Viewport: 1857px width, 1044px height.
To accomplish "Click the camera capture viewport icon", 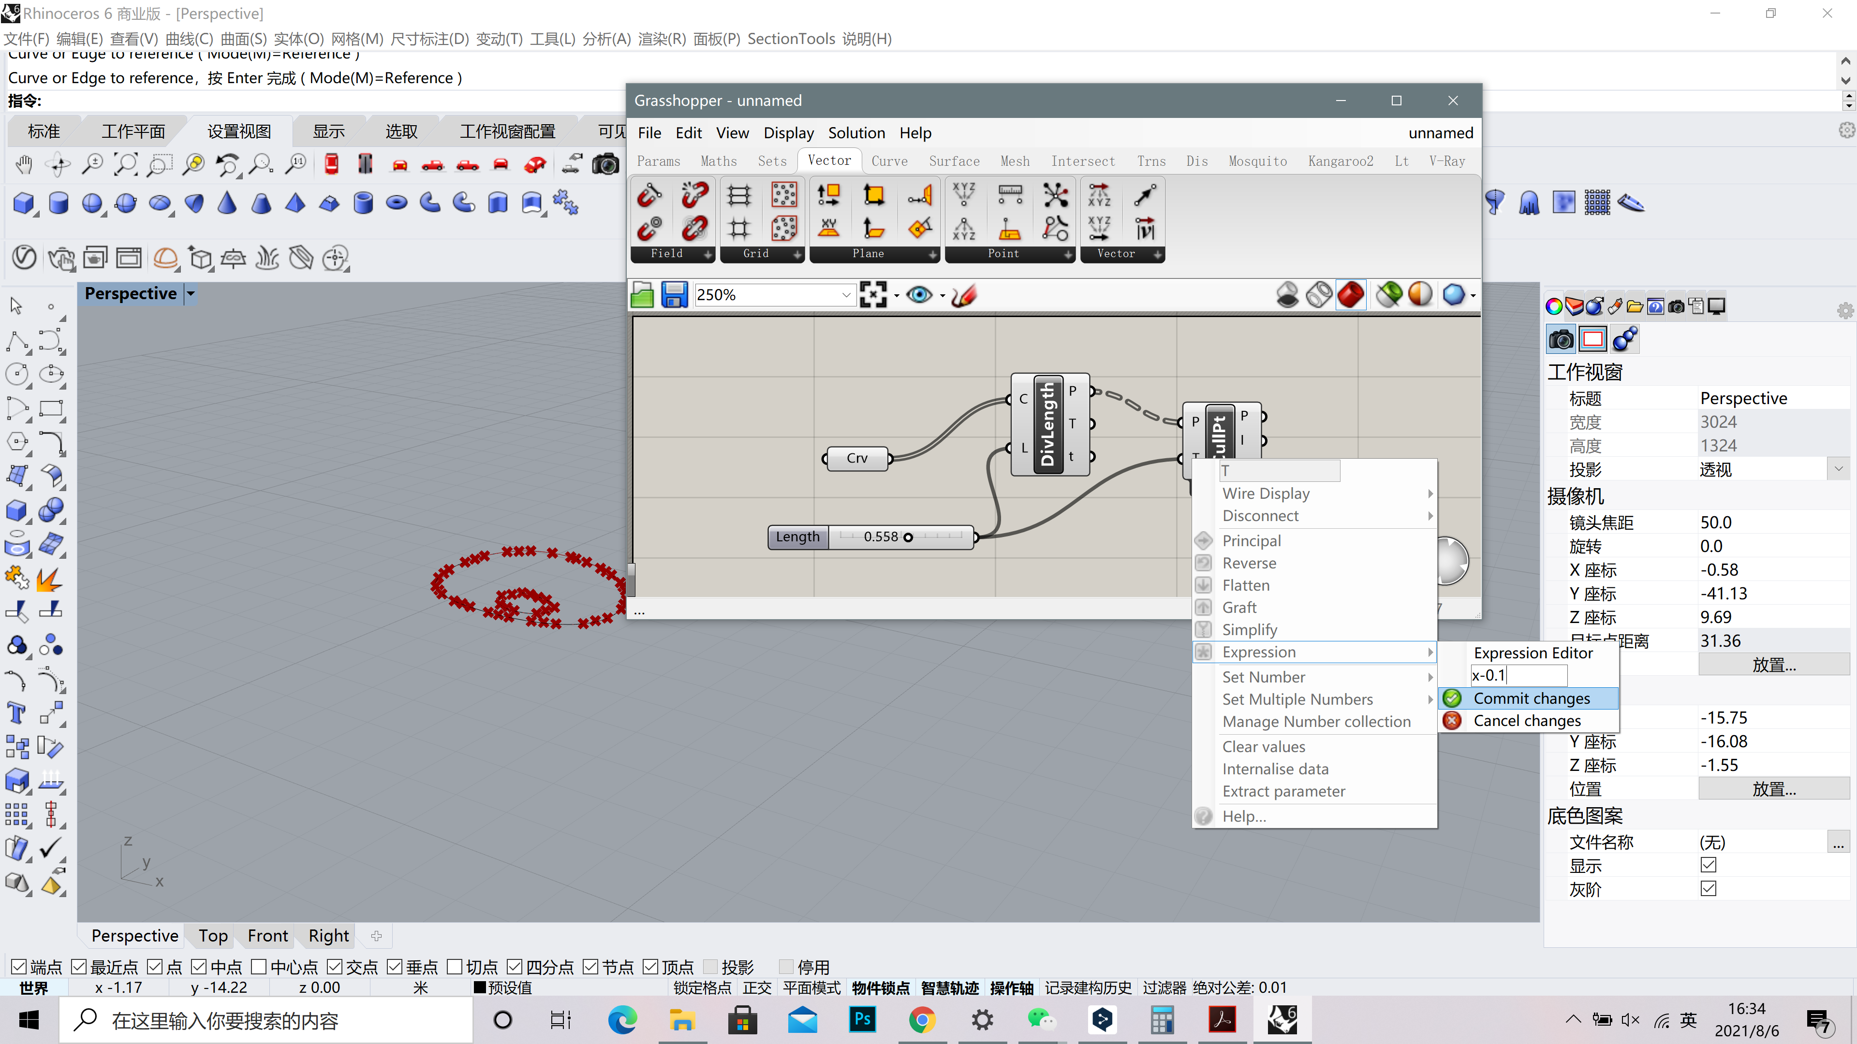I will [x=605, y=165].
